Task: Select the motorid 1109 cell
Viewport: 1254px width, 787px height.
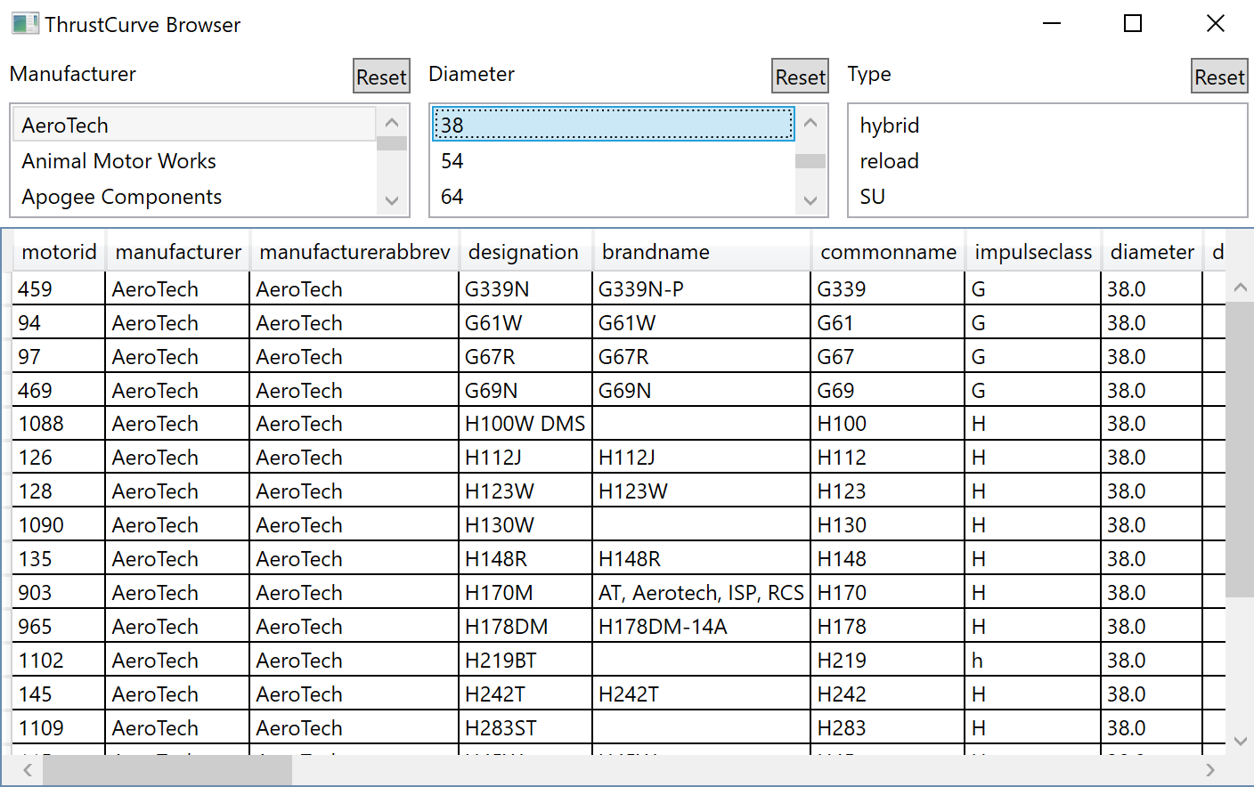Action: point(59,728)
